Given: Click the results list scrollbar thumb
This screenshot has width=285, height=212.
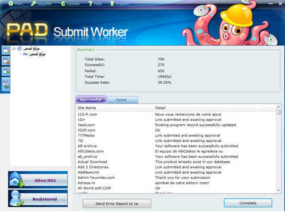Looking at the screenshot, I should pyautogui.click(x=278, y=112).
